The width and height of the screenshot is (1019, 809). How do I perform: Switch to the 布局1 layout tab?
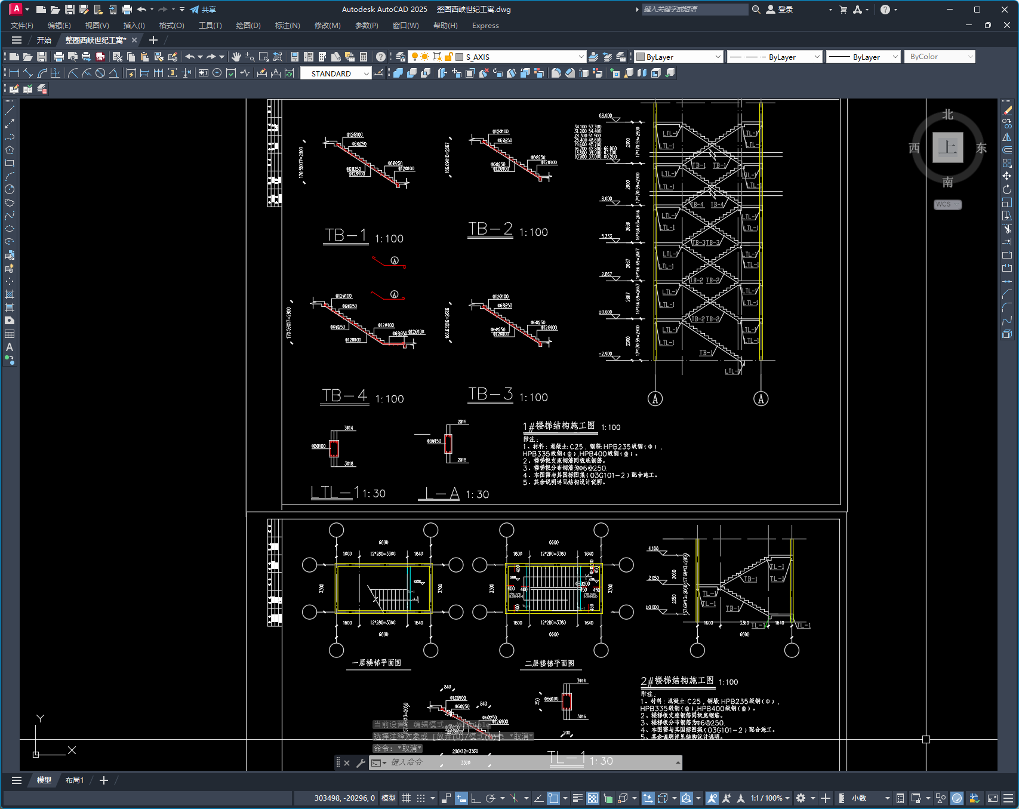click(75, 780)
